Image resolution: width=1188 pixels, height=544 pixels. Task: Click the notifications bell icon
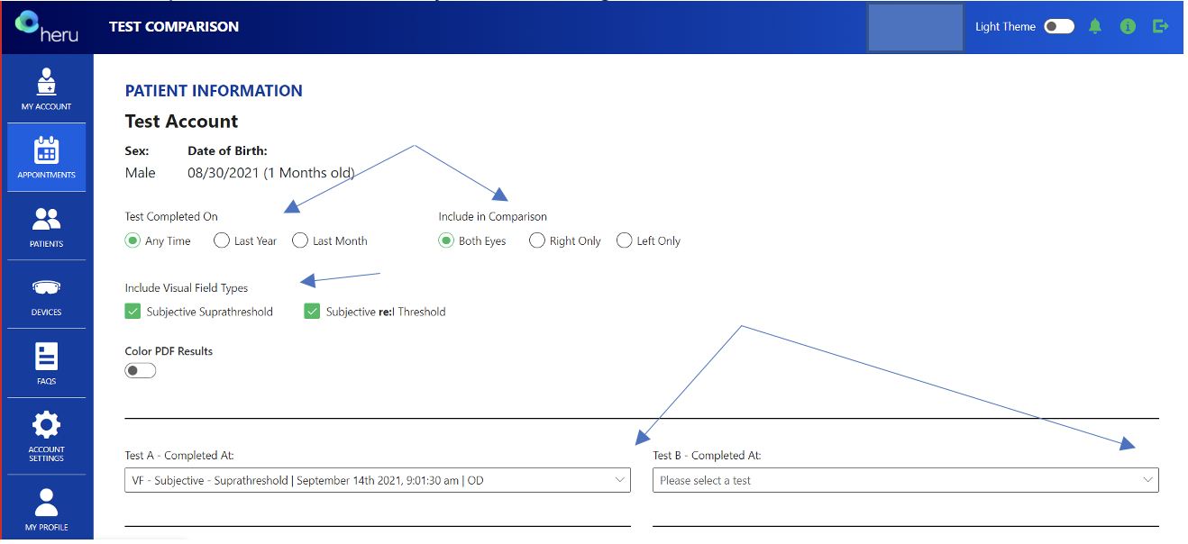[x=1095, y=26]
